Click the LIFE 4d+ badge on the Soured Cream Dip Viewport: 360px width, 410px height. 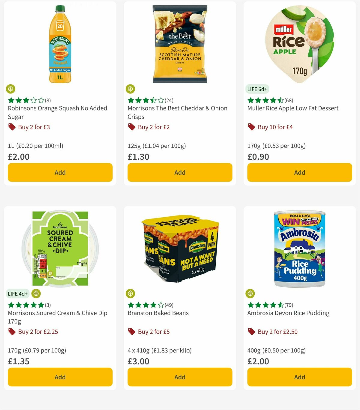[17, 294]
